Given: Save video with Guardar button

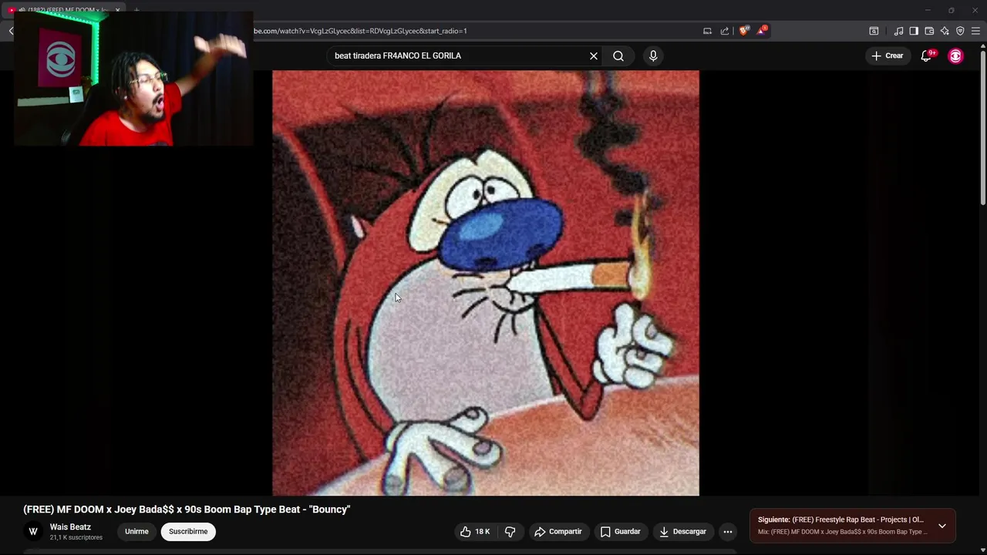Looking at the screenshot, I should (x=621, y=531).
